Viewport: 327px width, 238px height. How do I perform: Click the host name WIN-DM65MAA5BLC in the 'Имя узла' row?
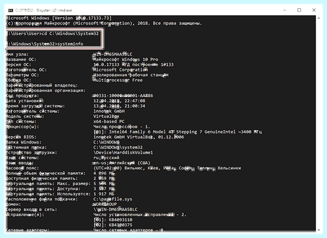pyautogui.click(x=113, y=54)
